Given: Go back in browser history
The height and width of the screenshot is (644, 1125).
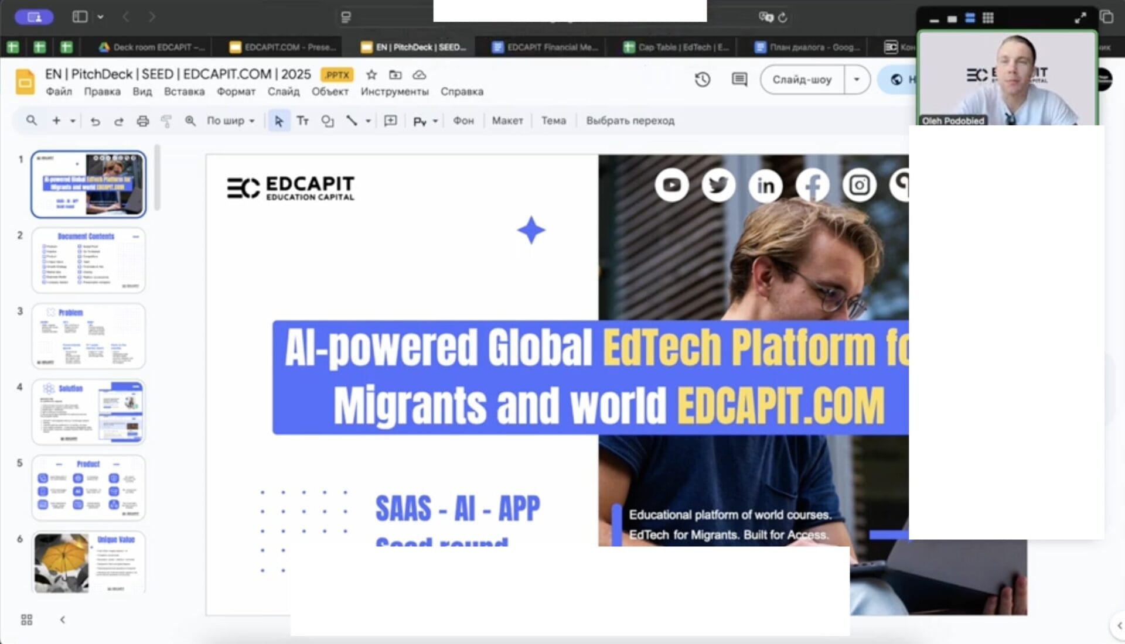Looking at the screenshot, I should [x=125, y=17].
